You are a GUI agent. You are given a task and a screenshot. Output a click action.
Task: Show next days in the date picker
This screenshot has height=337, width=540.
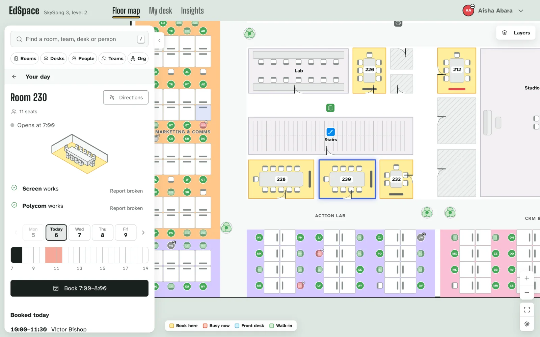pyautogui.click(x=143, y=233)
